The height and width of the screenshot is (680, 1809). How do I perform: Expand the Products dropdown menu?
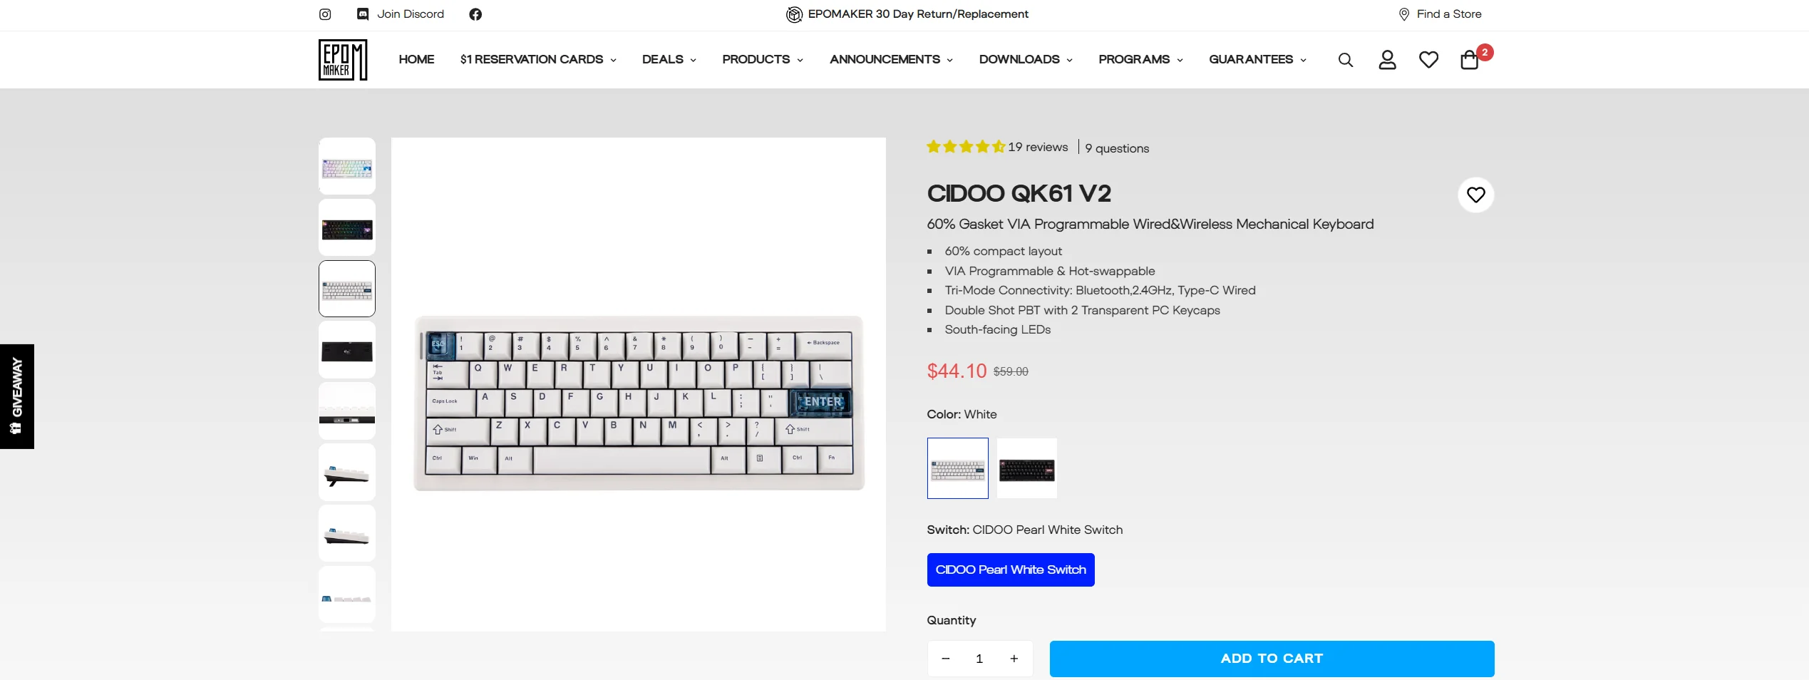762,60
